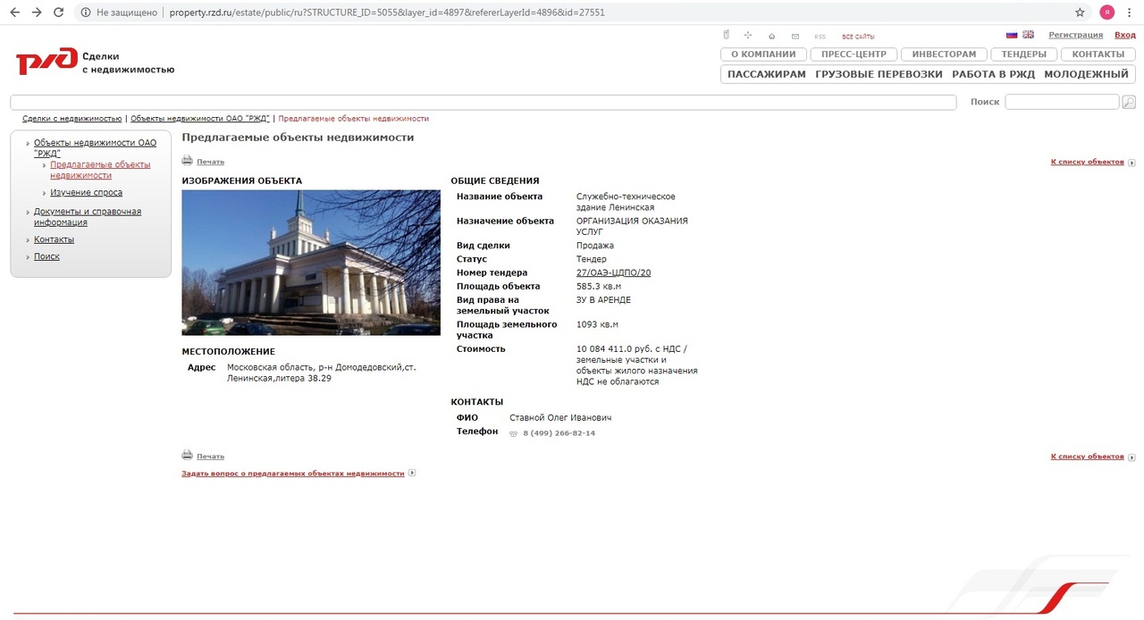Open Chrome three-dot menu
1144x620 pixels.
[x=1130, y=13]
